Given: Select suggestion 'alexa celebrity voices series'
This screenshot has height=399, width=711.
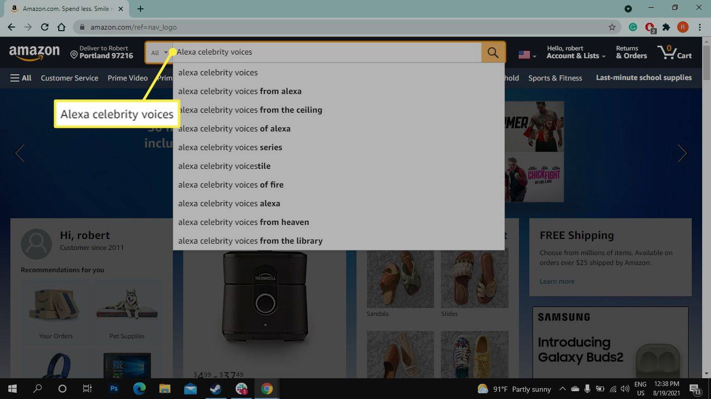Looking at the screenshot, I should 338,148.
